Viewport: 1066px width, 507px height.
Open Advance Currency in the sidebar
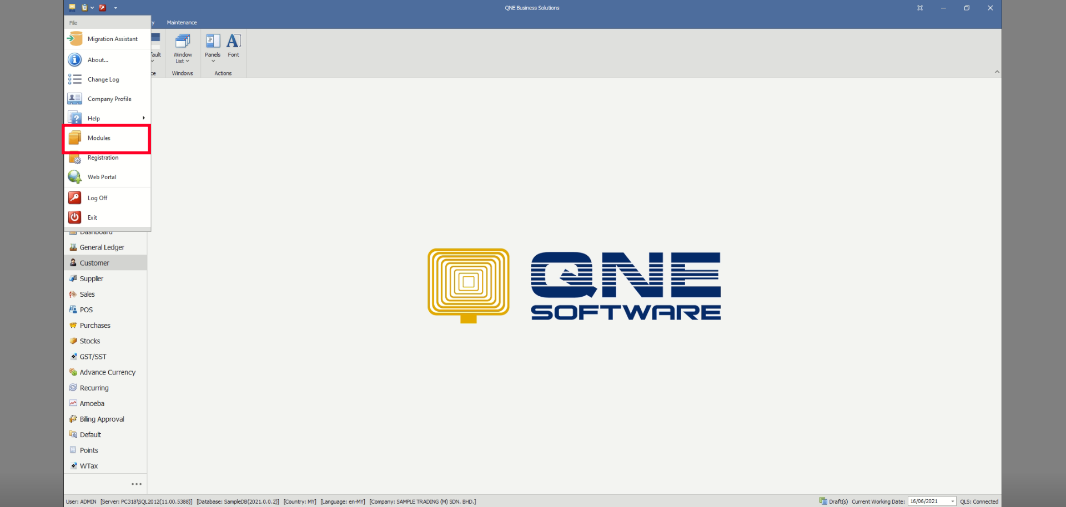[x=105, y=372]
